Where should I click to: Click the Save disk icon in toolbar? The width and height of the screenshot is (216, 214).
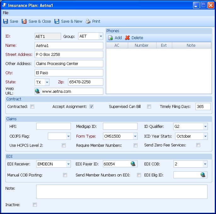[6, 21]
